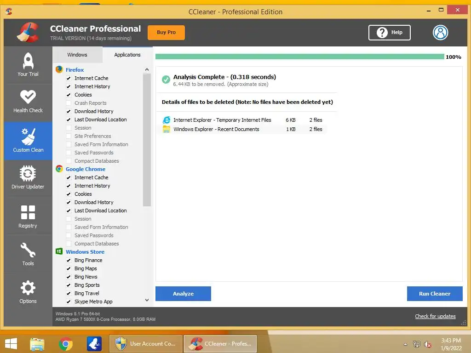Click the Internet Explorer result icon
The height and width of the screenshot is (353, 471).
(x=167, y=120)
